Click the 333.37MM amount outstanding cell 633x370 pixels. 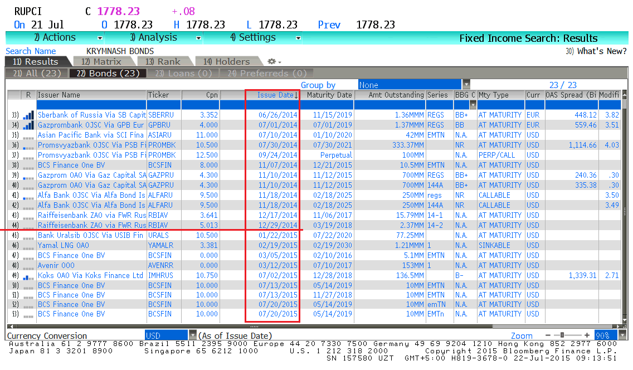tap(408, 145)
